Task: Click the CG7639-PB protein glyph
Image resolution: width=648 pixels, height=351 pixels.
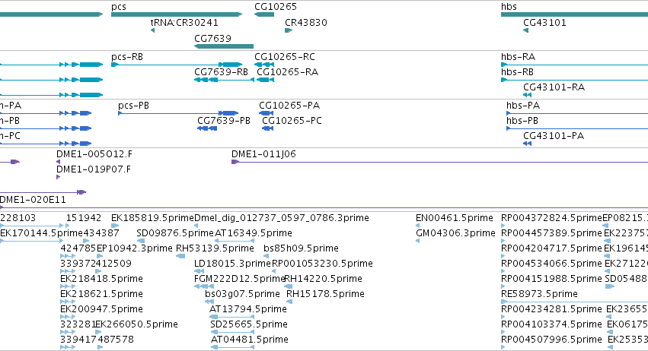Action: pos(207,128)
